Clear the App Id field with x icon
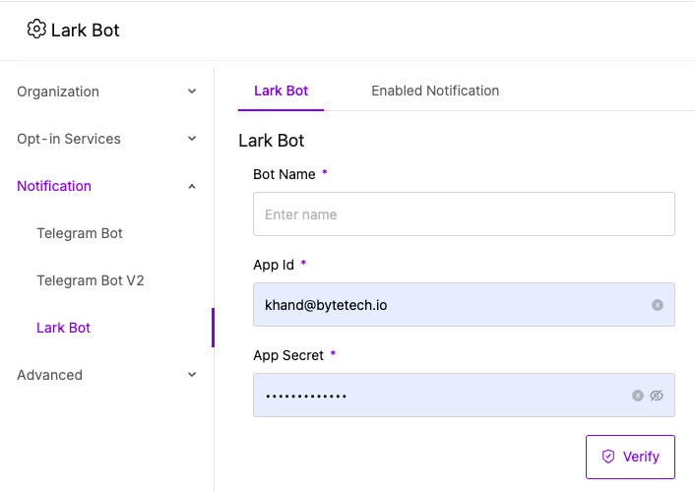 tap(658, 305)
